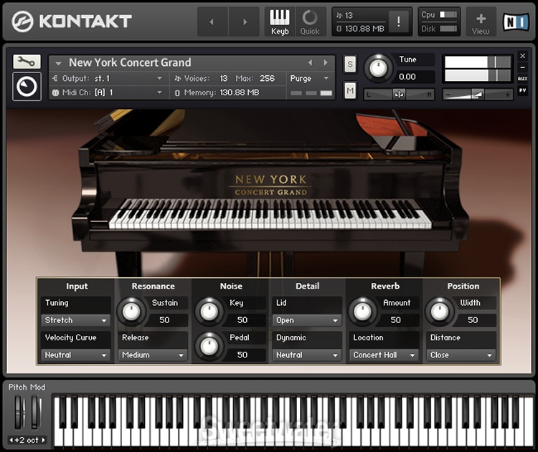This screenshot has width=538, height=452.
Task: Mute the instrument with M button
Action: tap(349, 91)
